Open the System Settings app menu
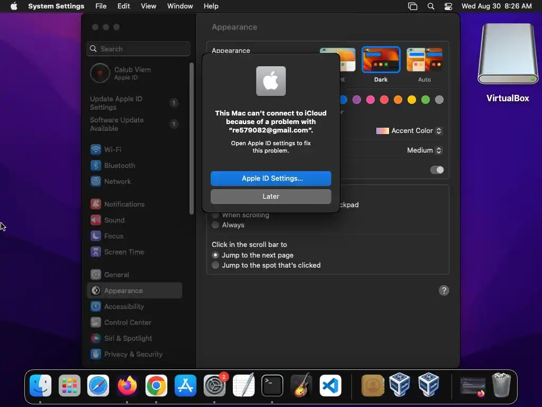The width and height of the screenshot is (542, 407). pos(56,6)
